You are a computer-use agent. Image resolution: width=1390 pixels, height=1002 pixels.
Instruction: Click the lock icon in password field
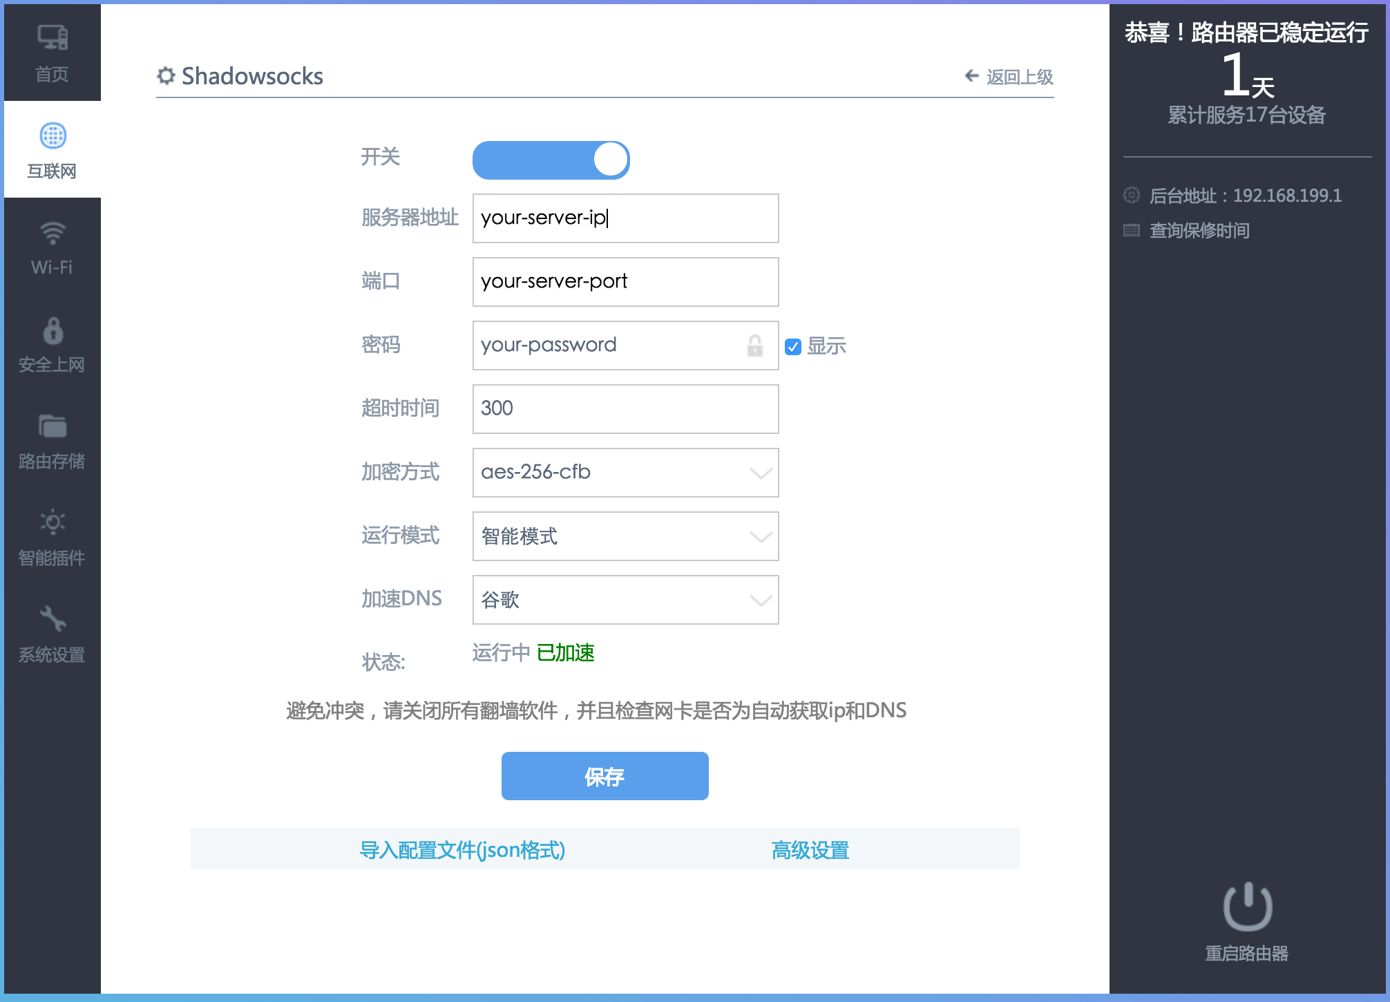tap(754, 346)
